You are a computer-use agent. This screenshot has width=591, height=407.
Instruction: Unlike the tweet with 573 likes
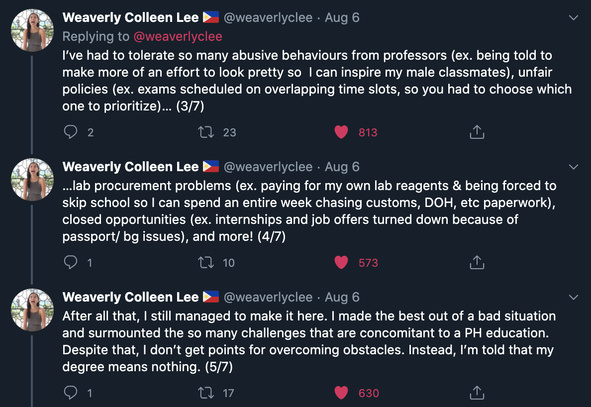341,262
